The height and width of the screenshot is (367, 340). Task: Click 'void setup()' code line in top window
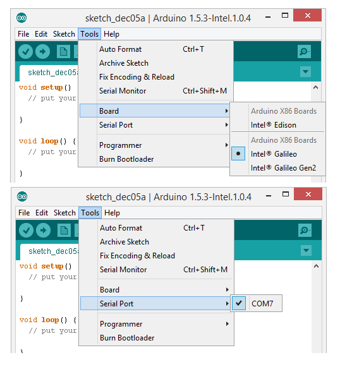(45, 87)
